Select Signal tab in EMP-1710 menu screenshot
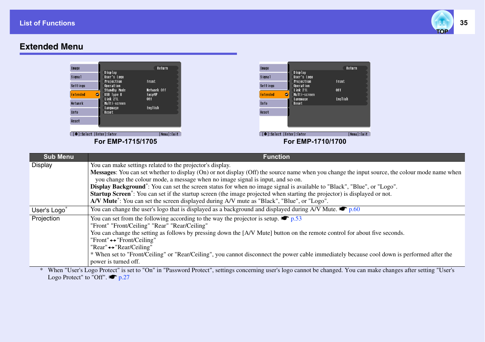Screen dimensions: 485x342 (x=274, y=77)
